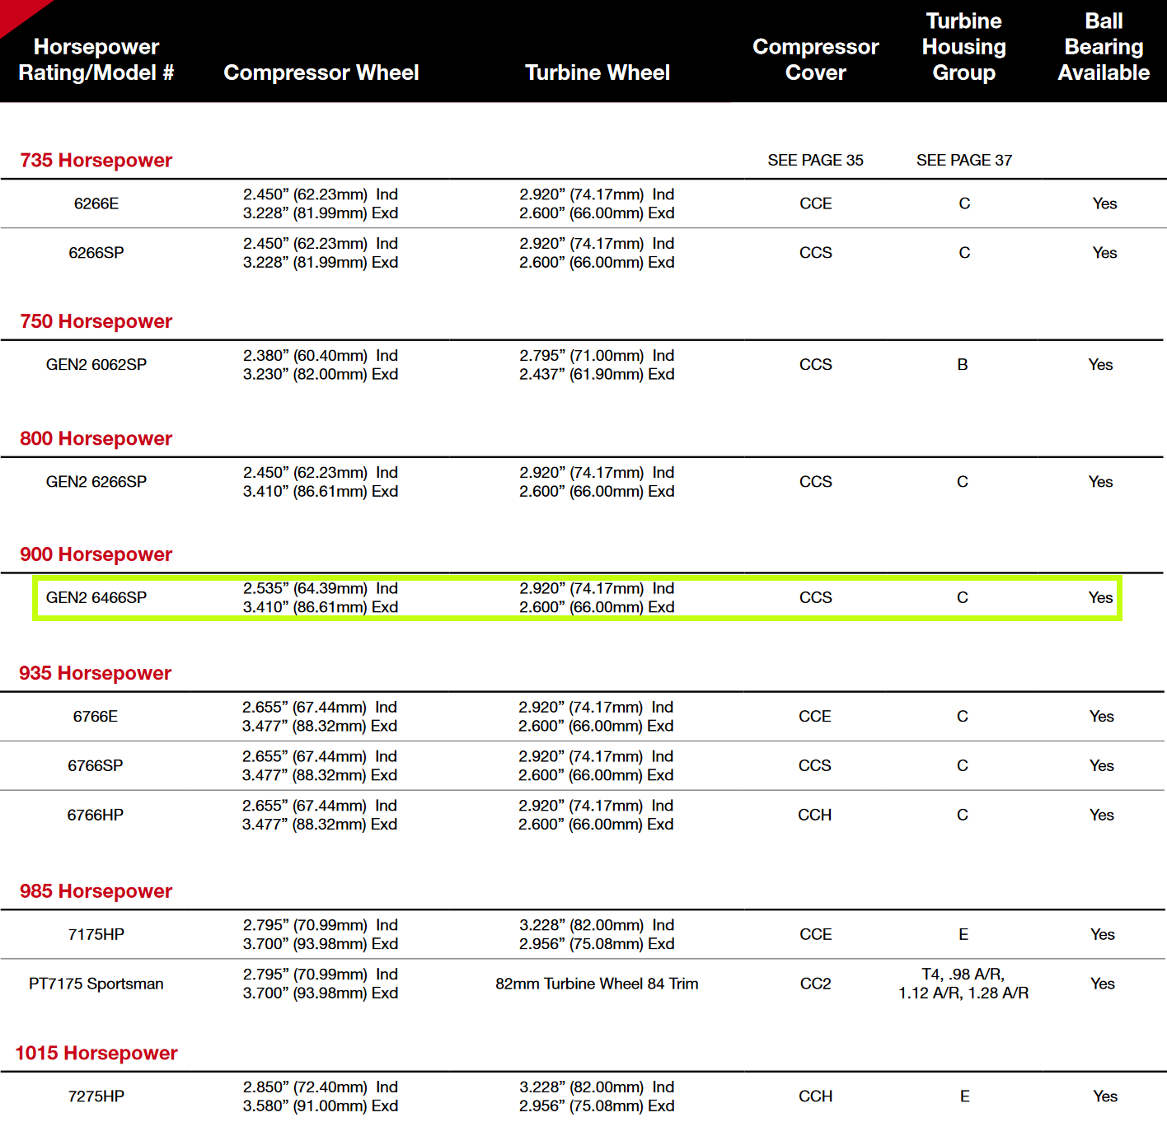Viewport: 1167px width, 1122px height.
Task: Click the 6766HP model name
Action: [x=96, y=815]
